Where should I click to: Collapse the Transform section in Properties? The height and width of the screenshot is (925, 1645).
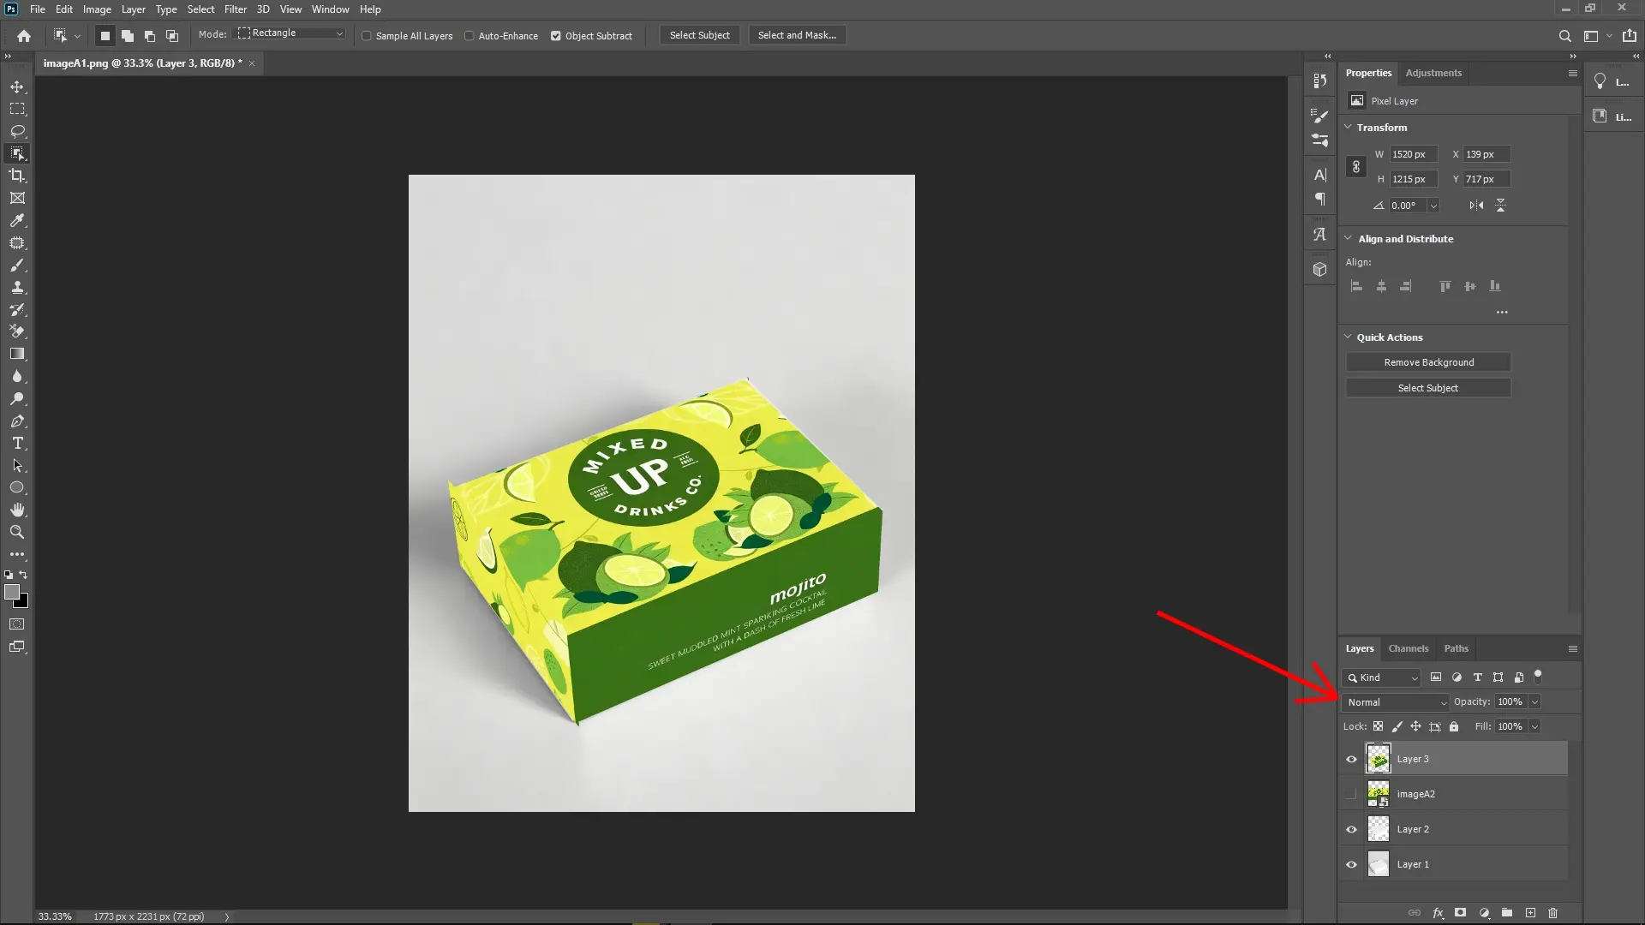pyautogui.click(x=1348, y=127)
